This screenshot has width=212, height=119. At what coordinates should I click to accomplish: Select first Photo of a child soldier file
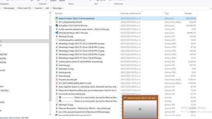coord(88,98)
